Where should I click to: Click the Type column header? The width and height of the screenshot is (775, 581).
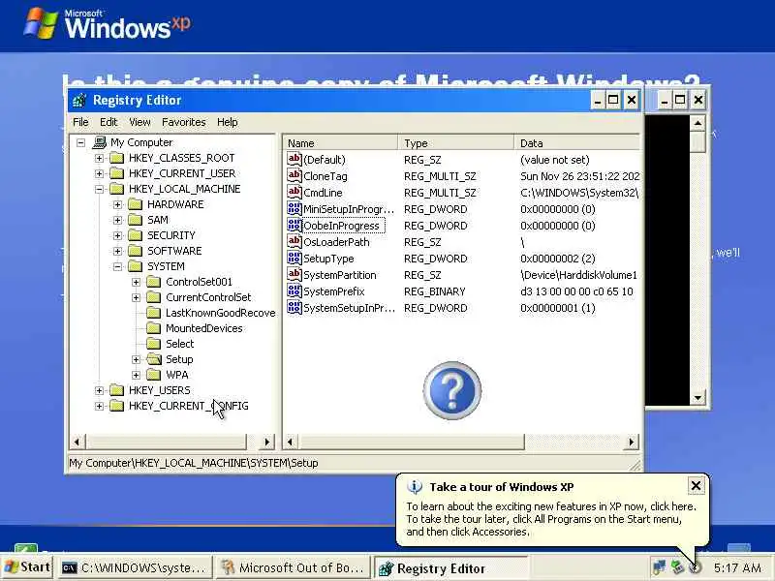click(x=456, y=143)
